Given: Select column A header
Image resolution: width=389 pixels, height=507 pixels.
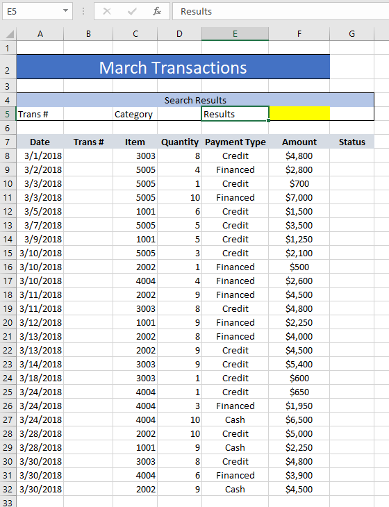Looking at the screenshot, I should 40,34.
